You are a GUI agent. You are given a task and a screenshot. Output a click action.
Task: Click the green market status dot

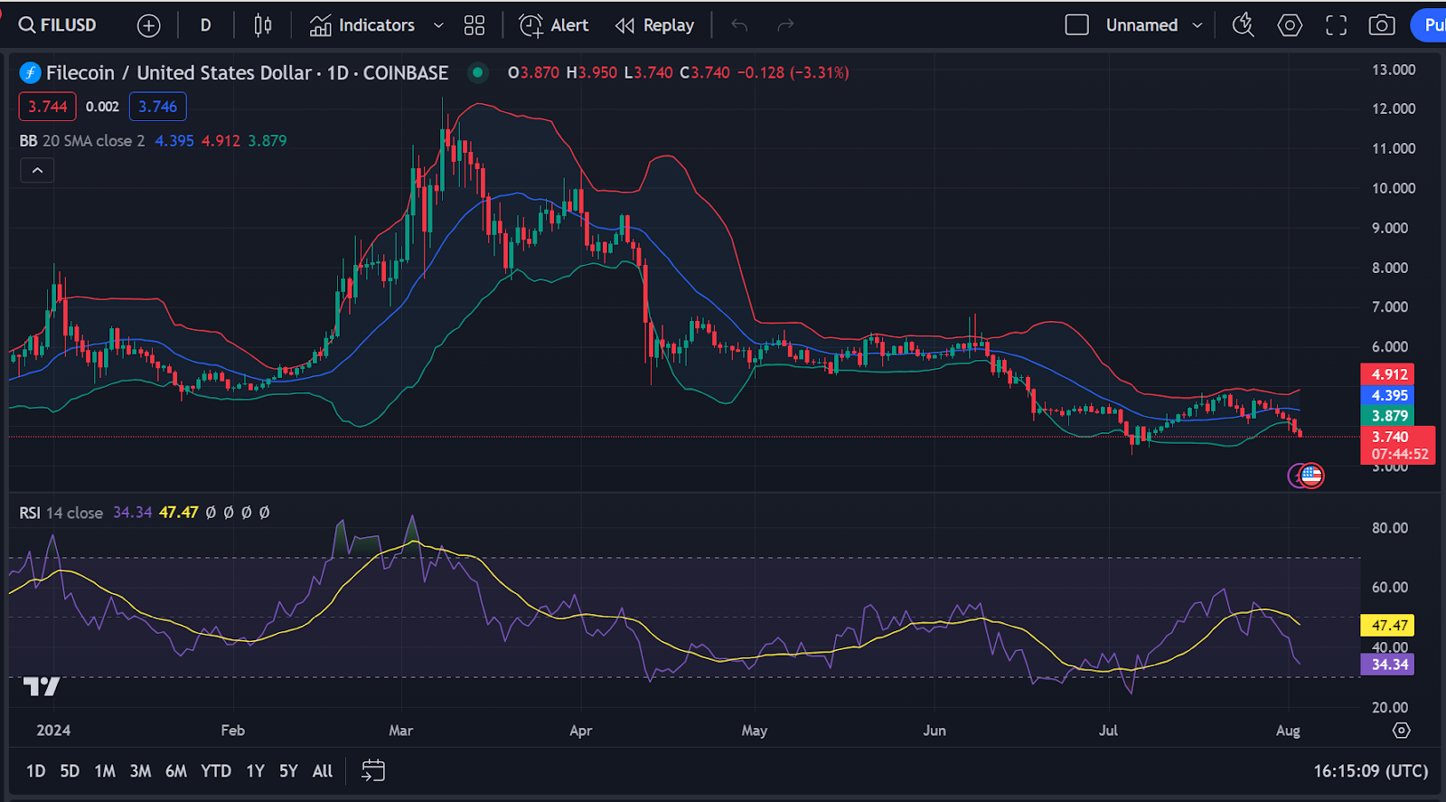click(x=477, y=72)
